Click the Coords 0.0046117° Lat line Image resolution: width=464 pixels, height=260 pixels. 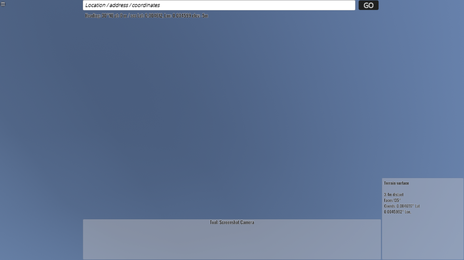[401, 206]
